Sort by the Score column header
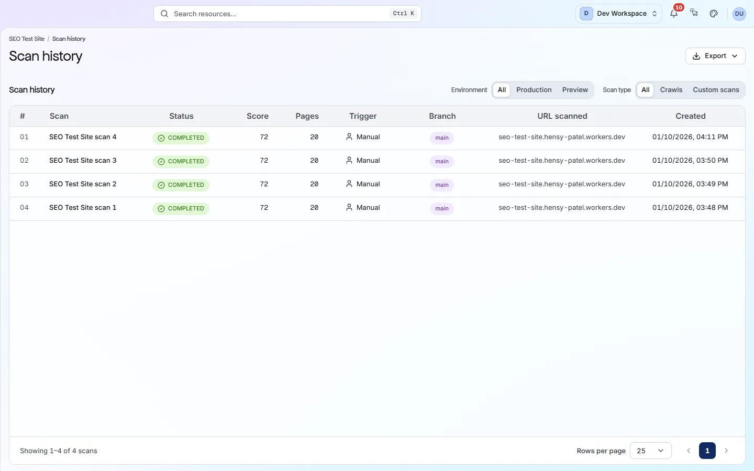Image resolution: width=754 pixels, height=471 pixels. [258, 116]
